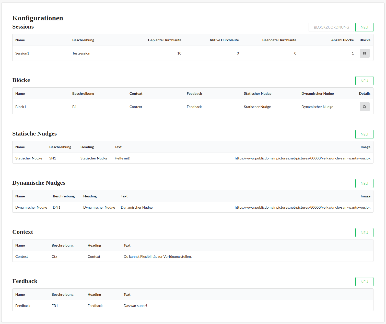The image size is (386, 324).
Task: Click NEU next to the Feedback section
Action: (x=364, y=281)
